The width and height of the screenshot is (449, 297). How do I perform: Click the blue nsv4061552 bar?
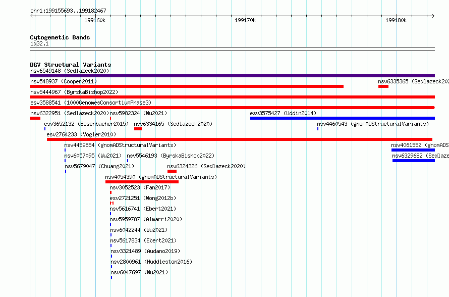413,150
